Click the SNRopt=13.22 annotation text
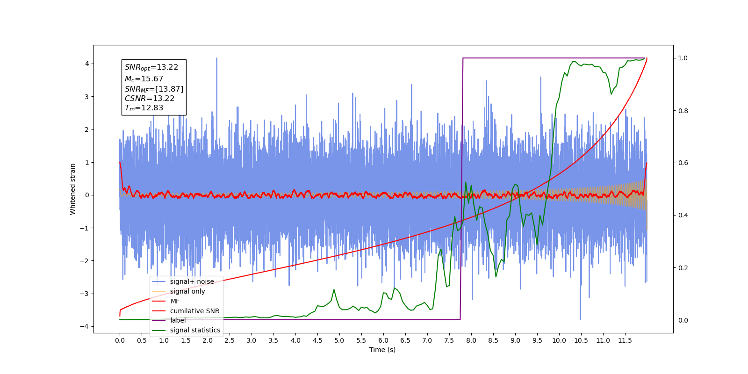Screen dimensions: 748x374 151,67
